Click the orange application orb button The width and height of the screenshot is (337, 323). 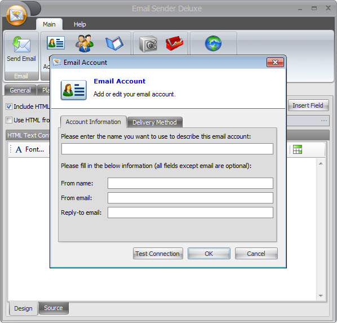[16, 15]
